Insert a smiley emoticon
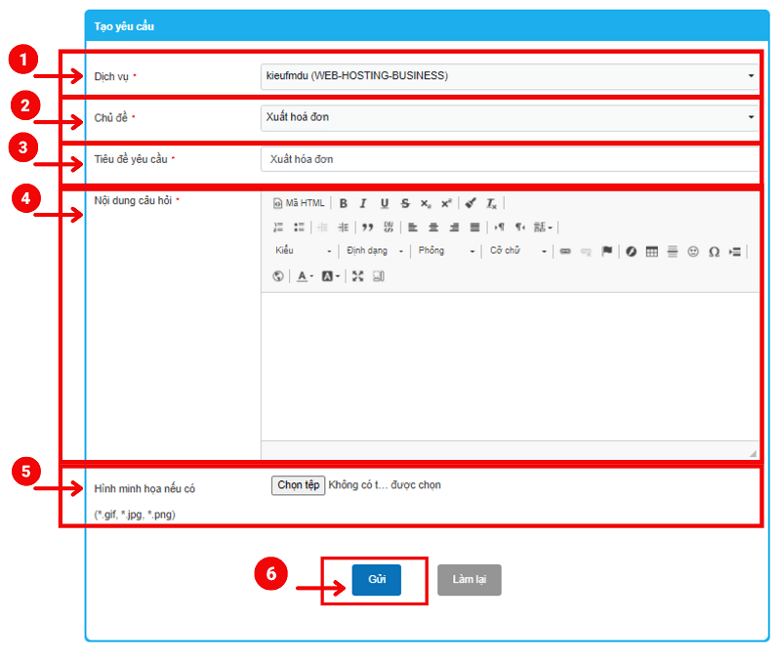781x663 pixels. tap(693, 251)
